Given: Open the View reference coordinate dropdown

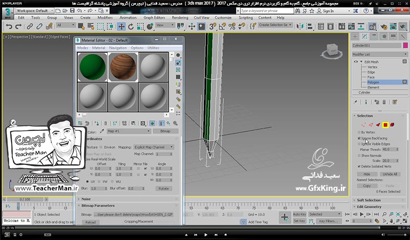Looking at the screenshot, I should (165, 25).
